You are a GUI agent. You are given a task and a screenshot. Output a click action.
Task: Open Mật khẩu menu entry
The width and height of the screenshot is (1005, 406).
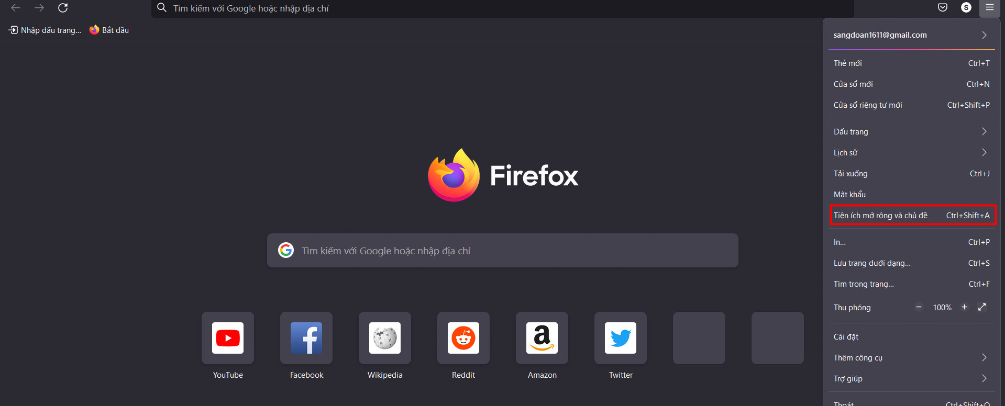911,194
